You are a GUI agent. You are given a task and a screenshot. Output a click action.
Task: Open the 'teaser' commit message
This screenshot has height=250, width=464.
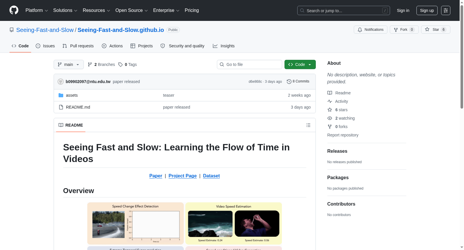point(168,95)
